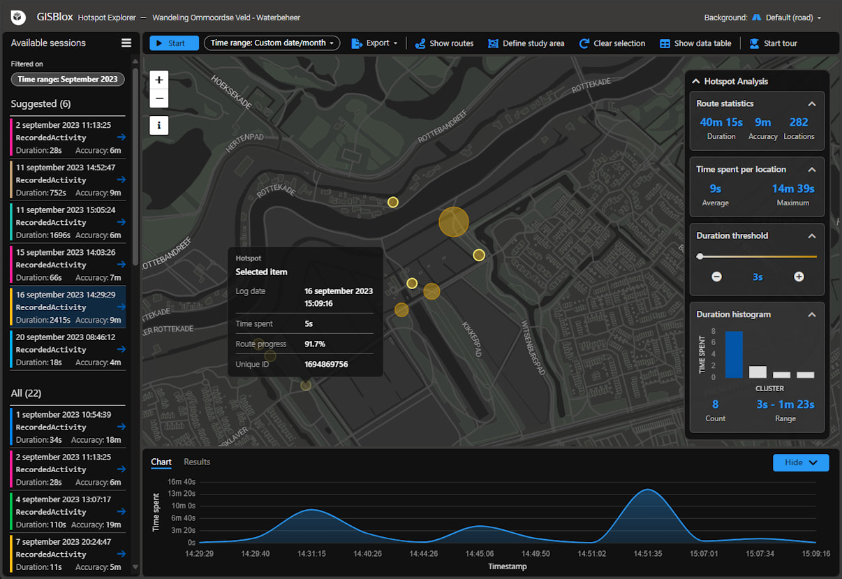Screen dimensions: 842x579
Task: Collapse the Duration histogram section
Action: (x=812, y=314)
